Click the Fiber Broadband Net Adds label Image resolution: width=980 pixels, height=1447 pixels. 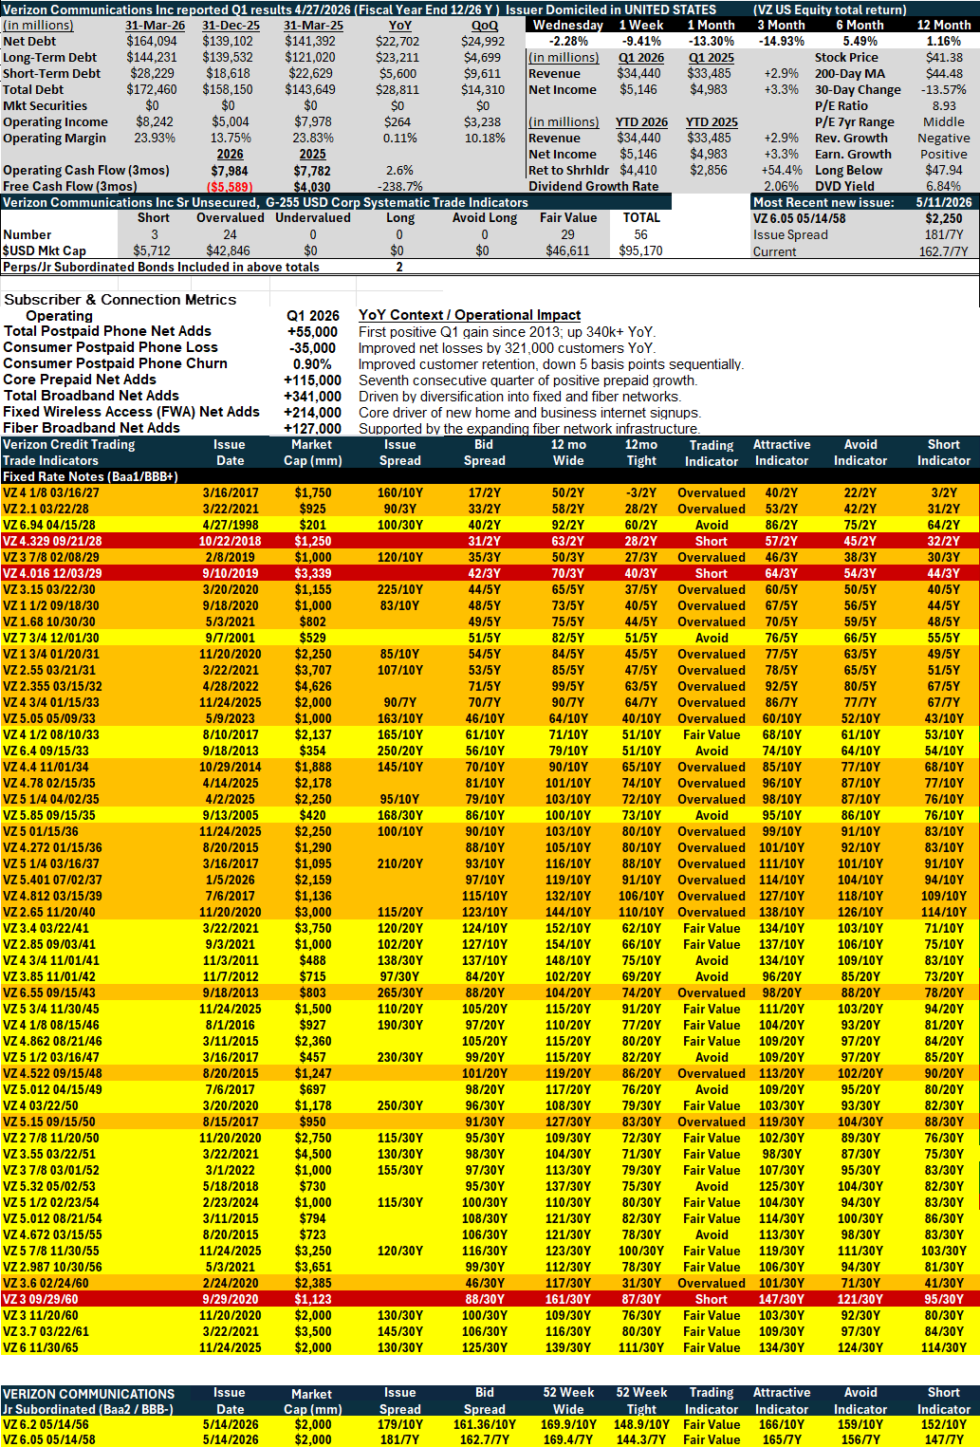(x=91, y=428)
